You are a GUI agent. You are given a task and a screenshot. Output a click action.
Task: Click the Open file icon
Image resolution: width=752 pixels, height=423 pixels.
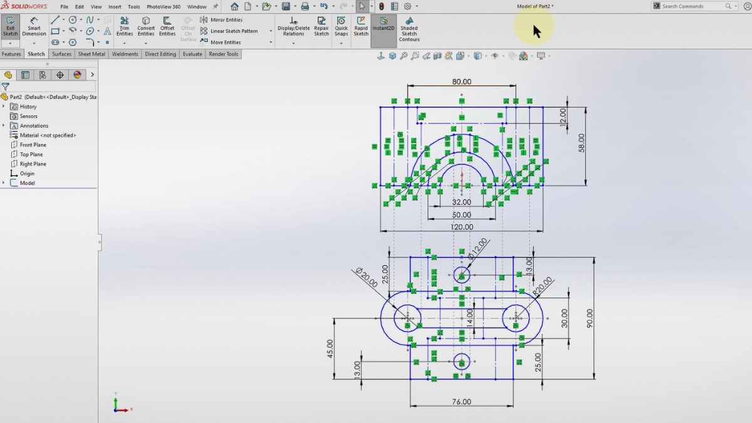click(266, 6)
